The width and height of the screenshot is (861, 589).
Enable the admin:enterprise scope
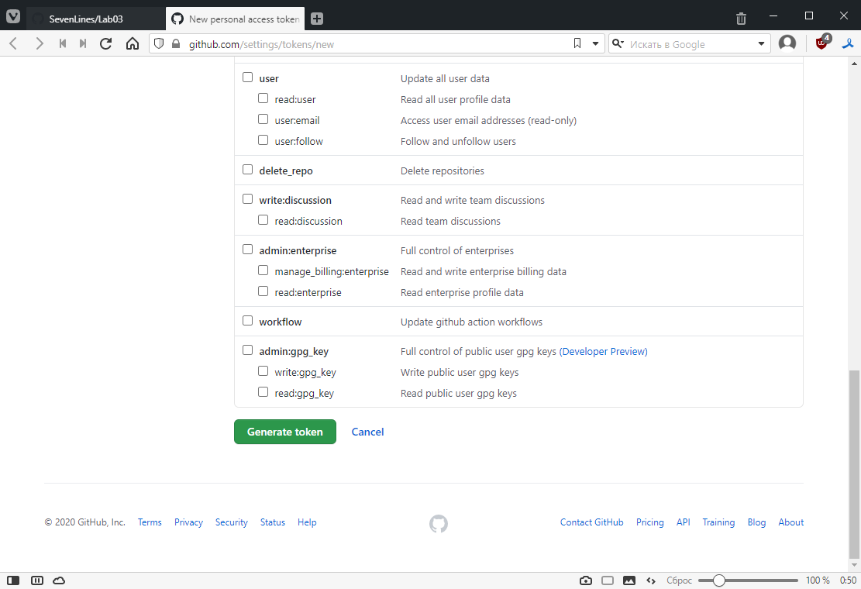pos(248,250)
